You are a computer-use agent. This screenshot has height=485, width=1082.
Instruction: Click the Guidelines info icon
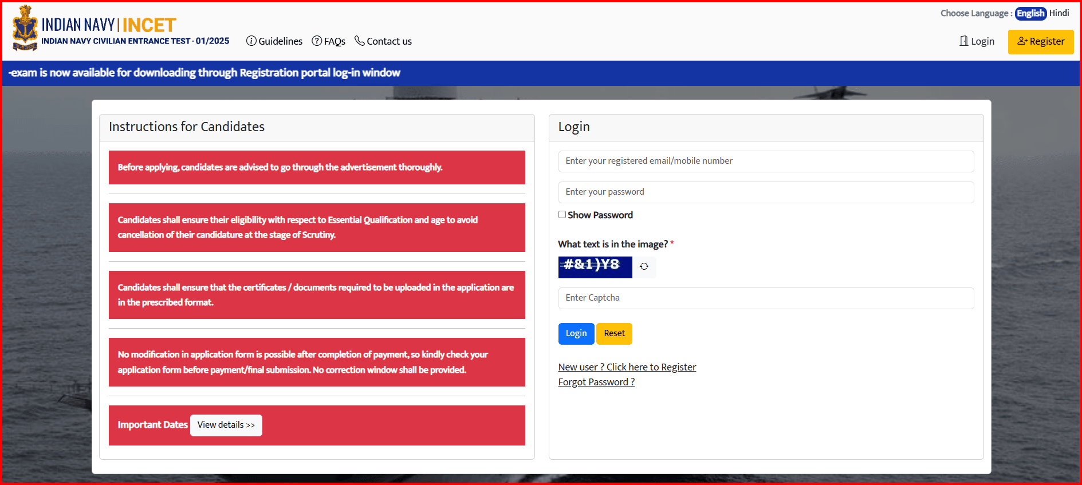(251, 41)
